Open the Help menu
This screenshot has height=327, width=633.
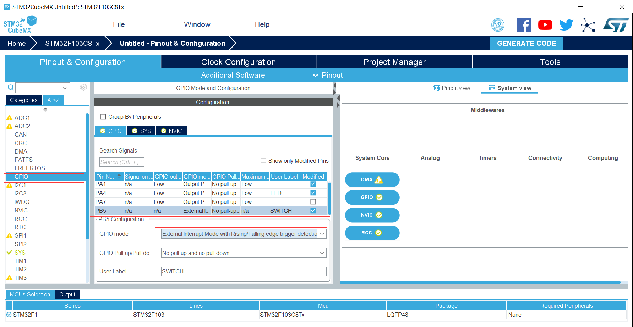tap(262, 24)
